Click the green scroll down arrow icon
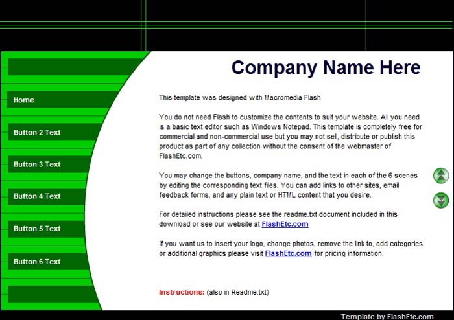 click(x=441, y=200)
